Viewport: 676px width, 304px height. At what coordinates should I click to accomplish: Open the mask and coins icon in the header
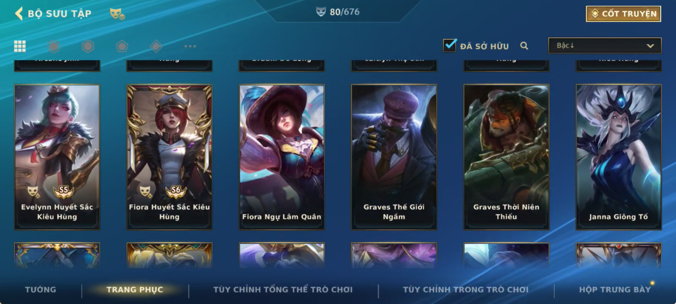click(x=117, y=14)
